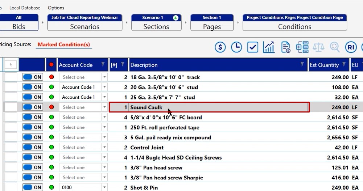The height and width of the screenshot is (191, 363).
Task: Click the clock labor icon
Action: 236,47
